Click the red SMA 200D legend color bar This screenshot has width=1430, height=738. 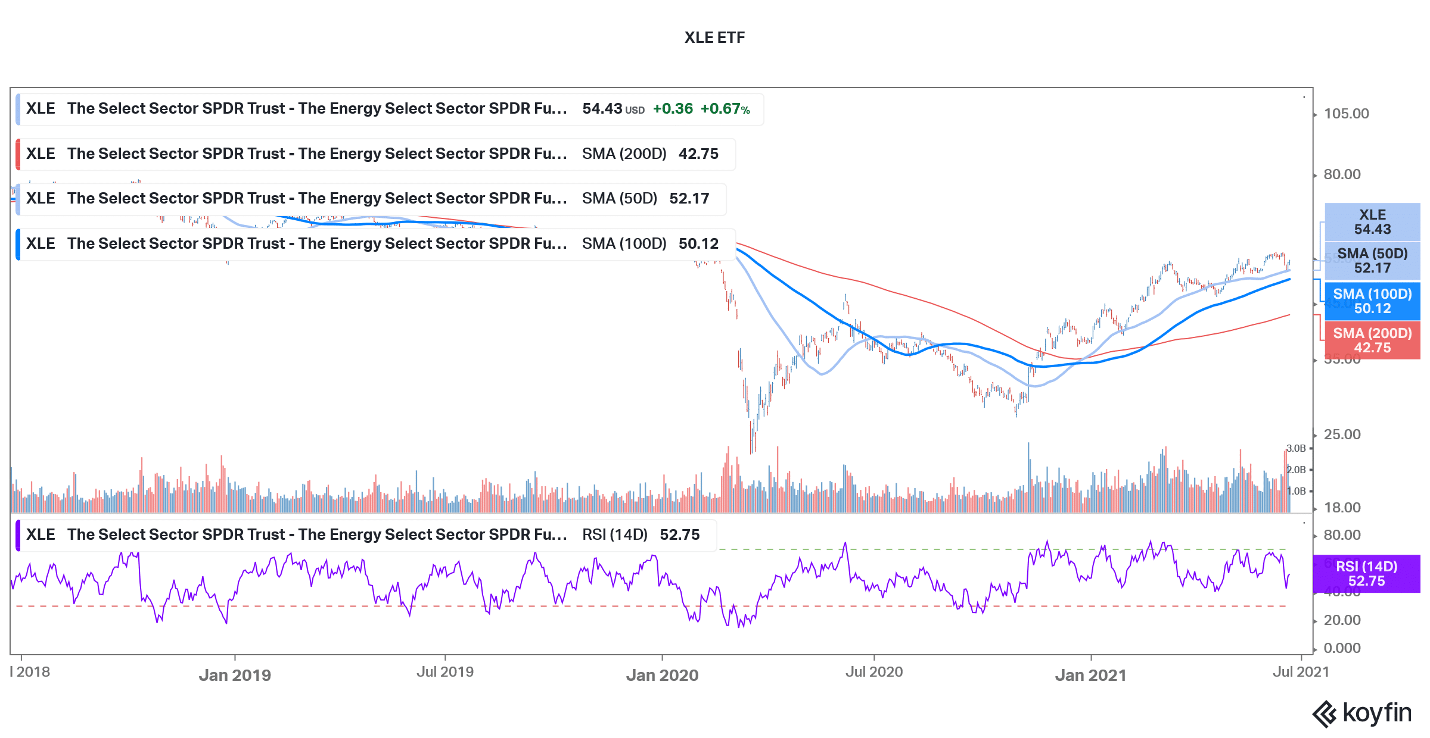[18, 154]
